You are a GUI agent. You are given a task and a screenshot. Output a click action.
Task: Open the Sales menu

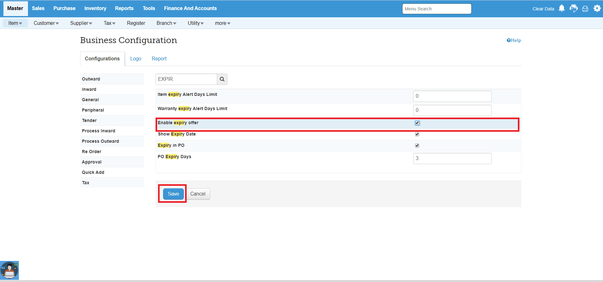point(38,8)
